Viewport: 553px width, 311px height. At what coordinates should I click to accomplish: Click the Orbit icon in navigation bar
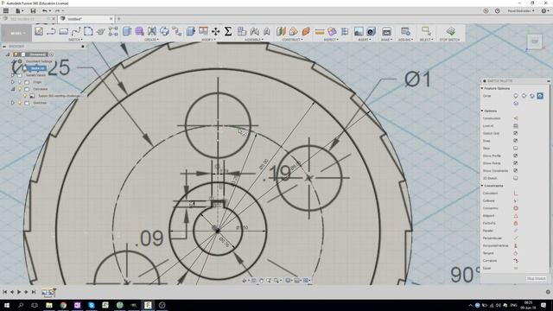click(244, 280)
